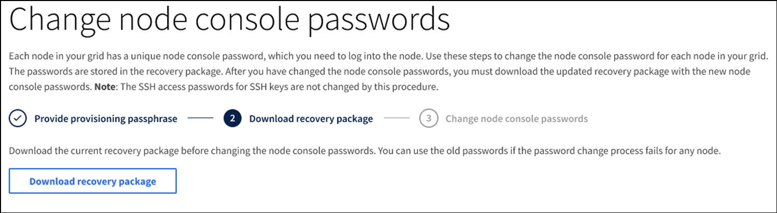Jump to the greyed Change node console passwords step

pyautogui.click(x=516, y=119)
